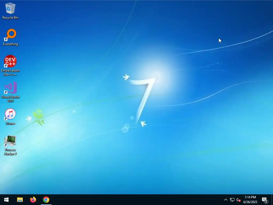Click the Show desktop strip
Screen dimensions: 273x205
point(272,200)
